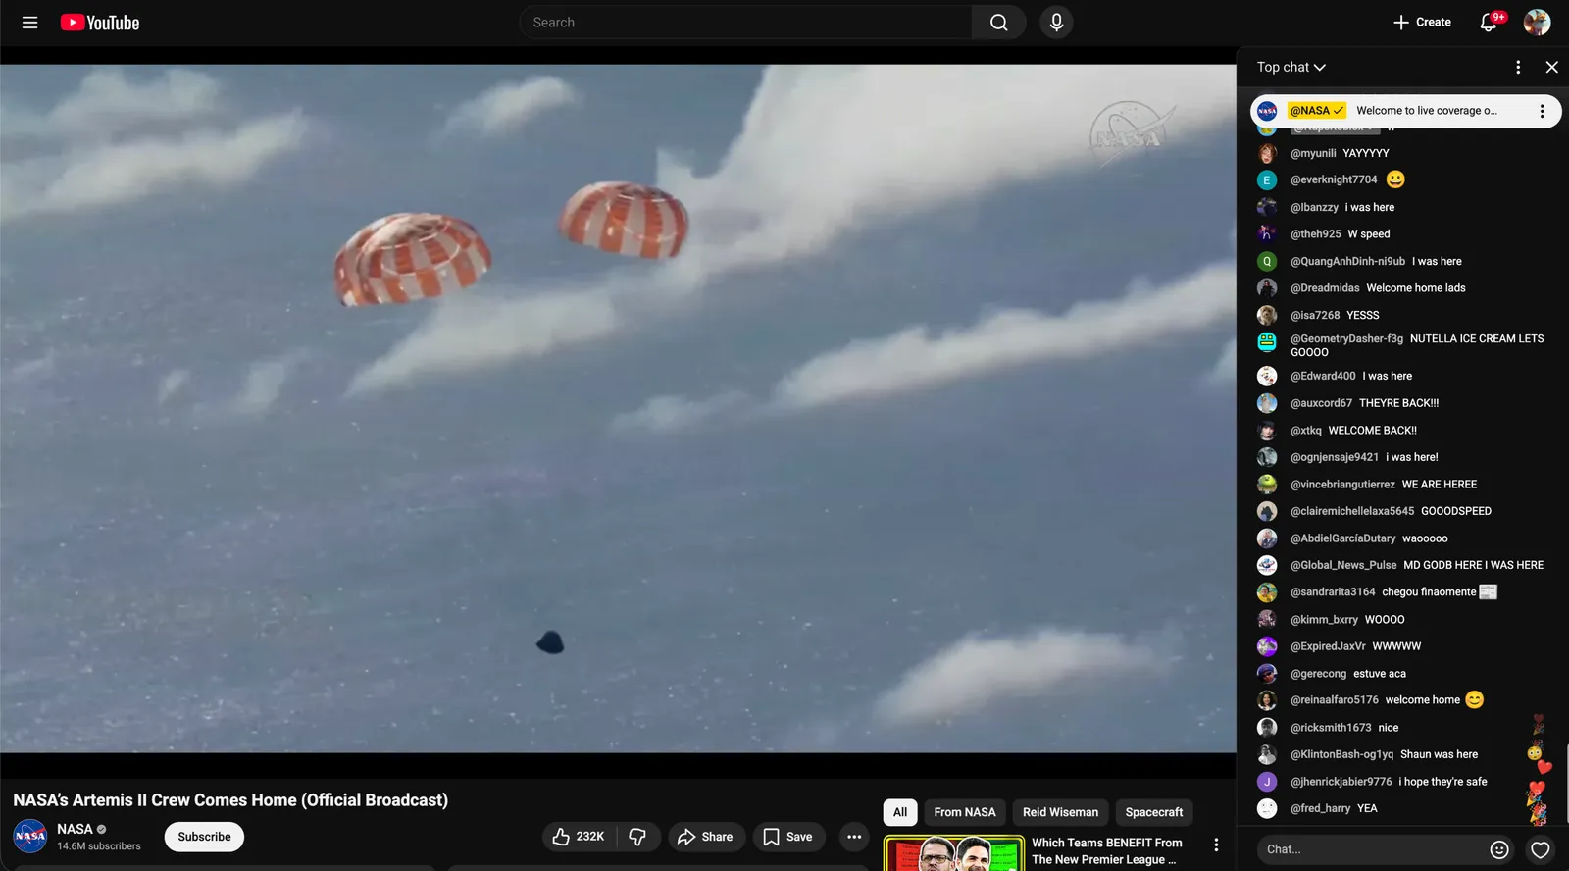1569x871 pixels.
Task: Like the video with 232K likes
Action: [579, 837]
